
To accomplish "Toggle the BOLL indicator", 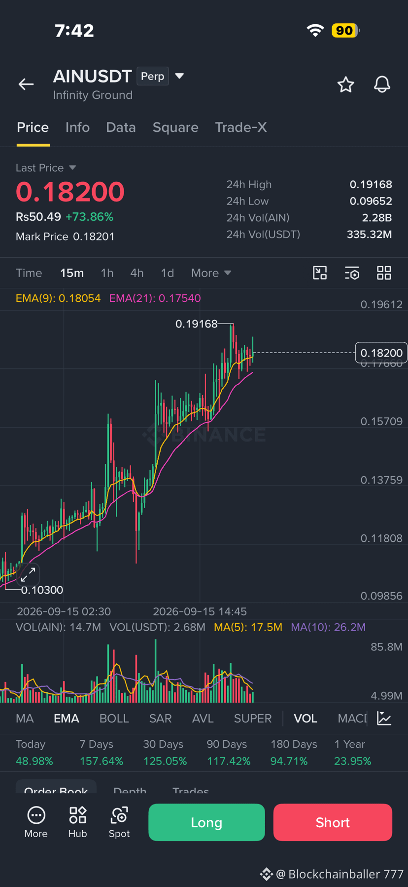I will [114, 719].
